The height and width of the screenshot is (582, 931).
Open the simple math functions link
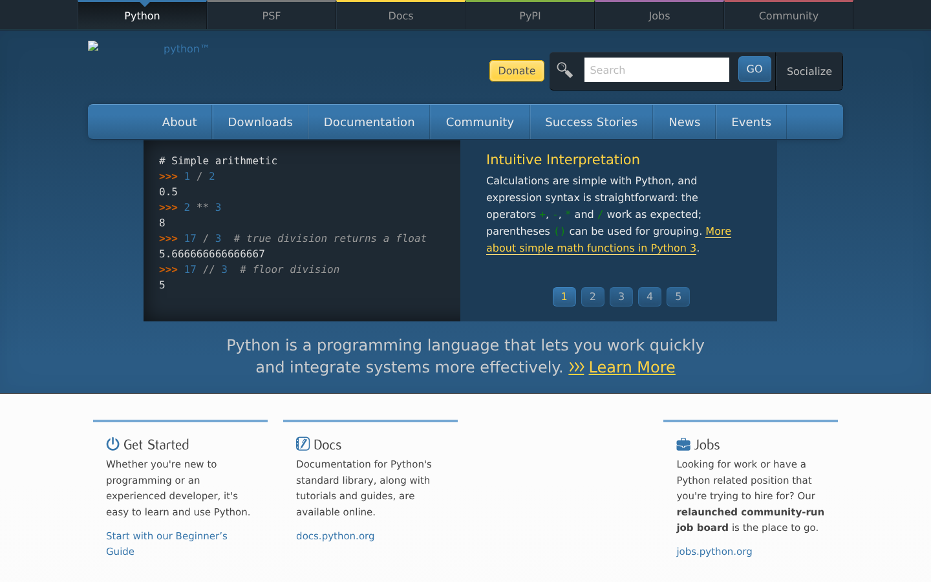tap(591, 248)
